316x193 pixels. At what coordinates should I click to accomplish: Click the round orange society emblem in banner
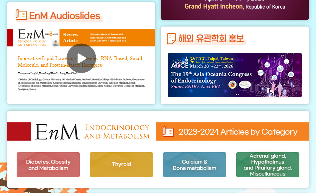(x=233, y=85)
